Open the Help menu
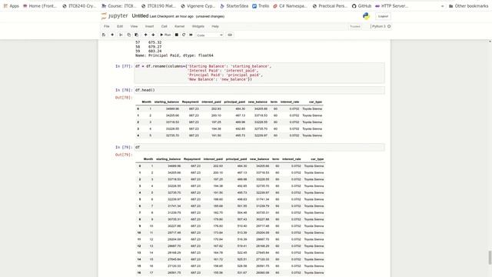This screenshot has height=277, width=492. coord(215,26)
